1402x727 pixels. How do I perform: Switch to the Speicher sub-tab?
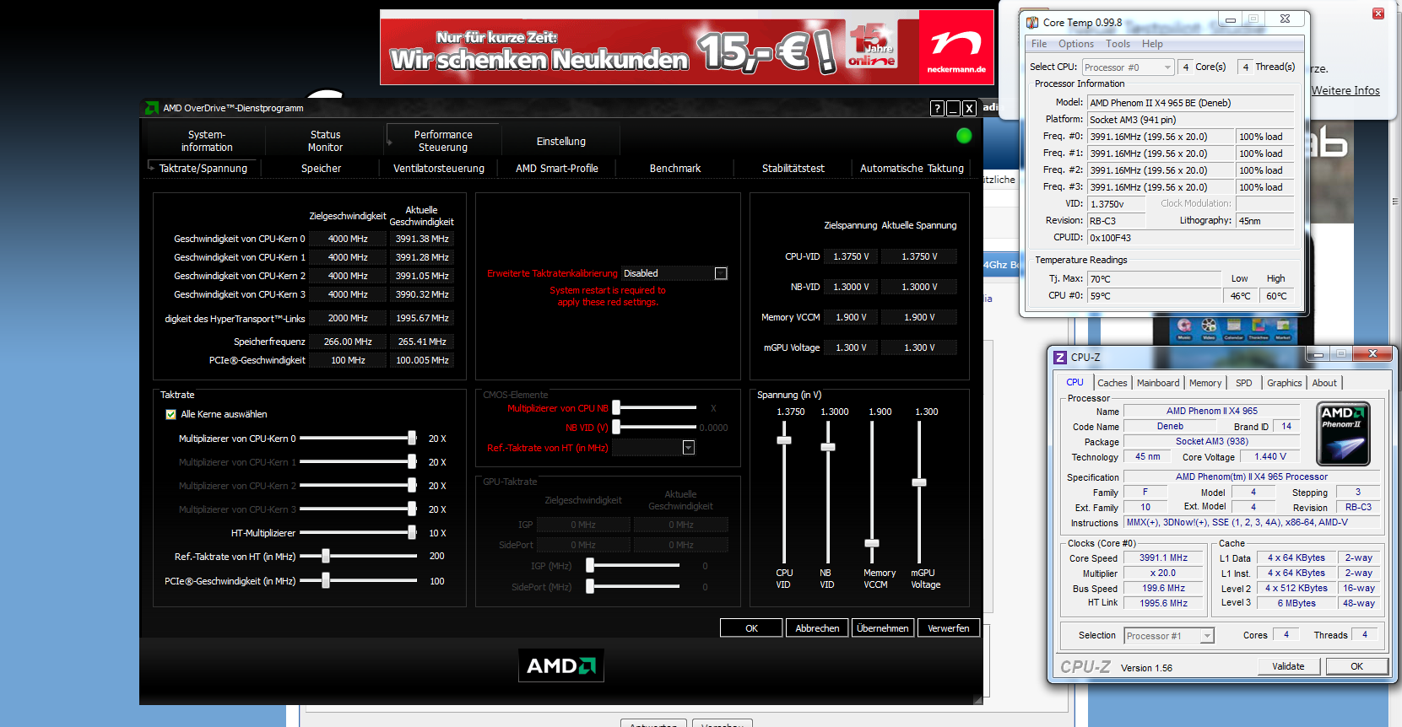321,168
